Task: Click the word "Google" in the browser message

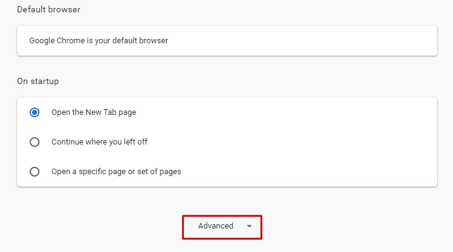Action: point(42,41)
